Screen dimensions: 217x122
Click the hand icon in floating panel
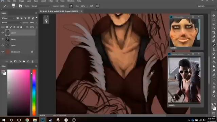pyautogui.click(x=46, y=21)
